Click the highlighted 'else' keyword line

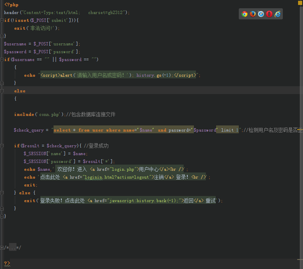pyautogui.click(x=20, y=91)
